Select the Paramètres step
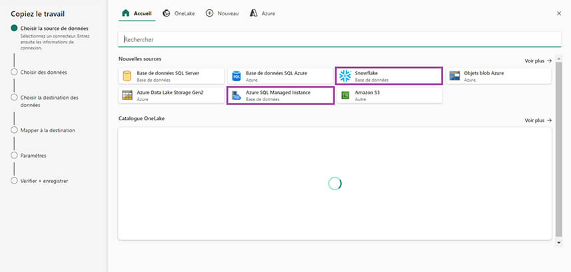Screen dimensions: 571x272 [33, 156]
